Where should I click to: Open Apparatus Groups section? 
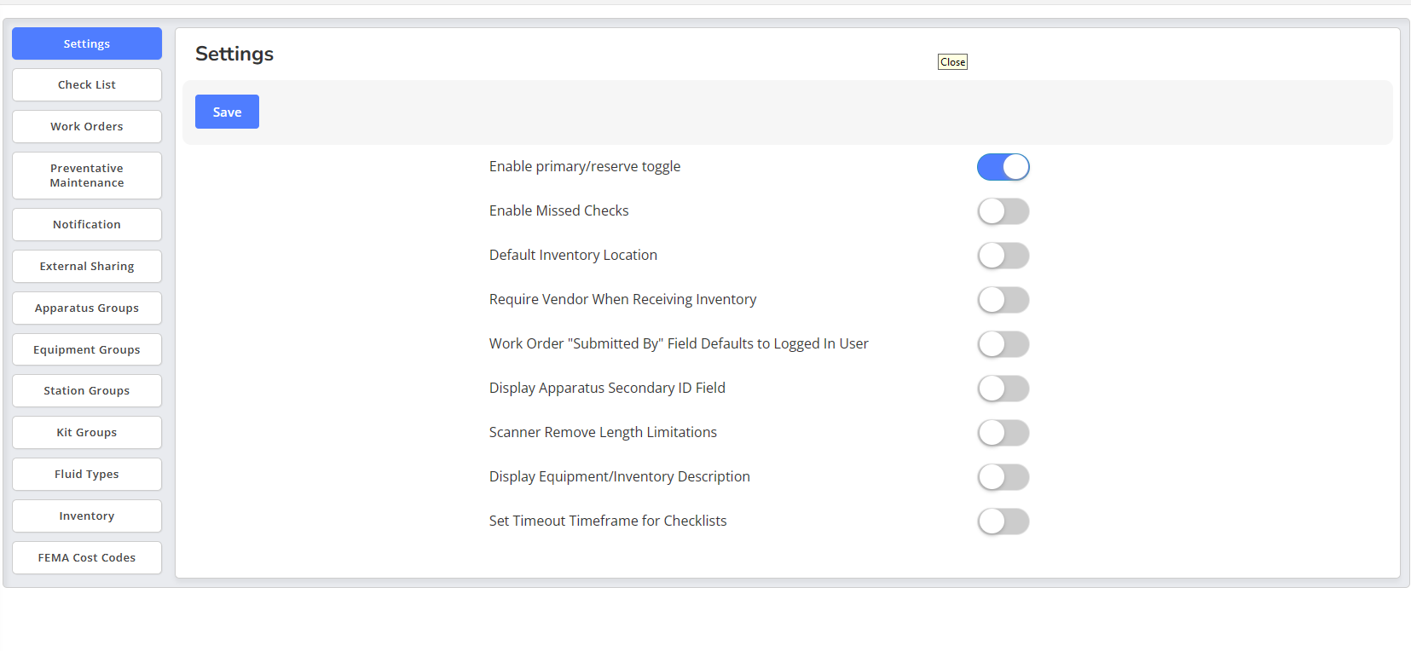pyautogui.click(x=87, y=308)
